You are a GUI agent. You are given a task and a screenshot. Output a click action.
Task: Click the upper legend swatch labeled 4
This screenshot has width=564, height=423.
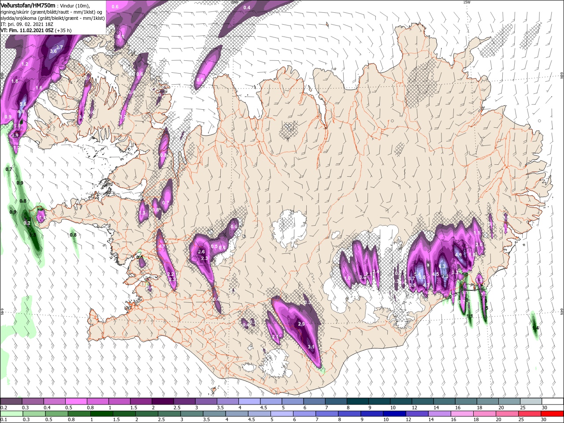(249, 401)
